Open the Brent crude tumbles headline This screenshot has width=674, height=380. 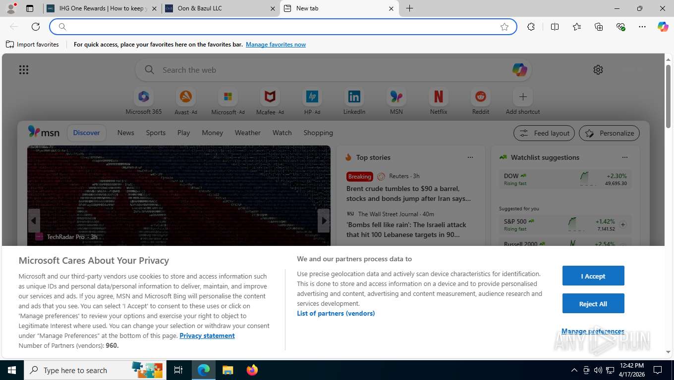tap(408, 193)
